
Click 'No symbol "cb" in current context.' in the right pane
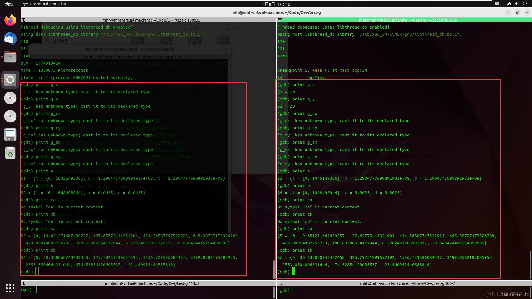319,221
